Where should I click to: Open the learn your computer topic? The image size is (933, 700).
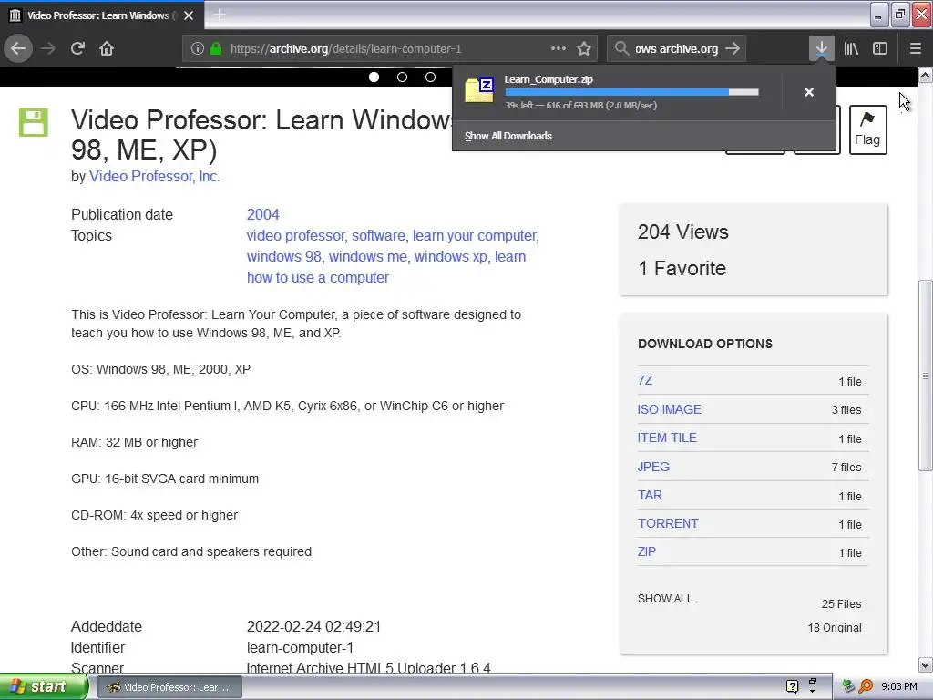[x=474, y=236]
